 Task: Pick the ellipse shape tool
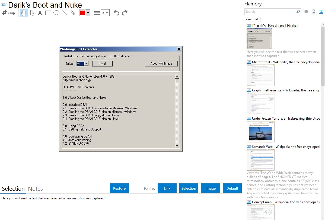click(x=56, y=13)
